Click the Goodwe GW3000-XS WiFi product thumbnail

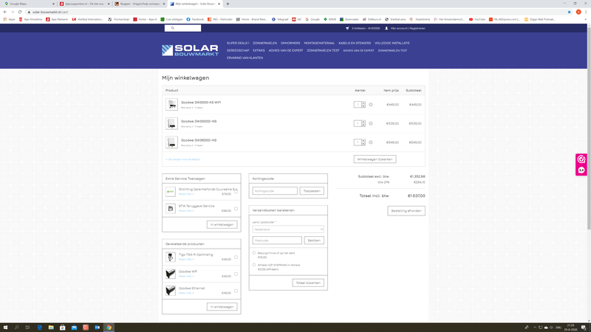171,105
